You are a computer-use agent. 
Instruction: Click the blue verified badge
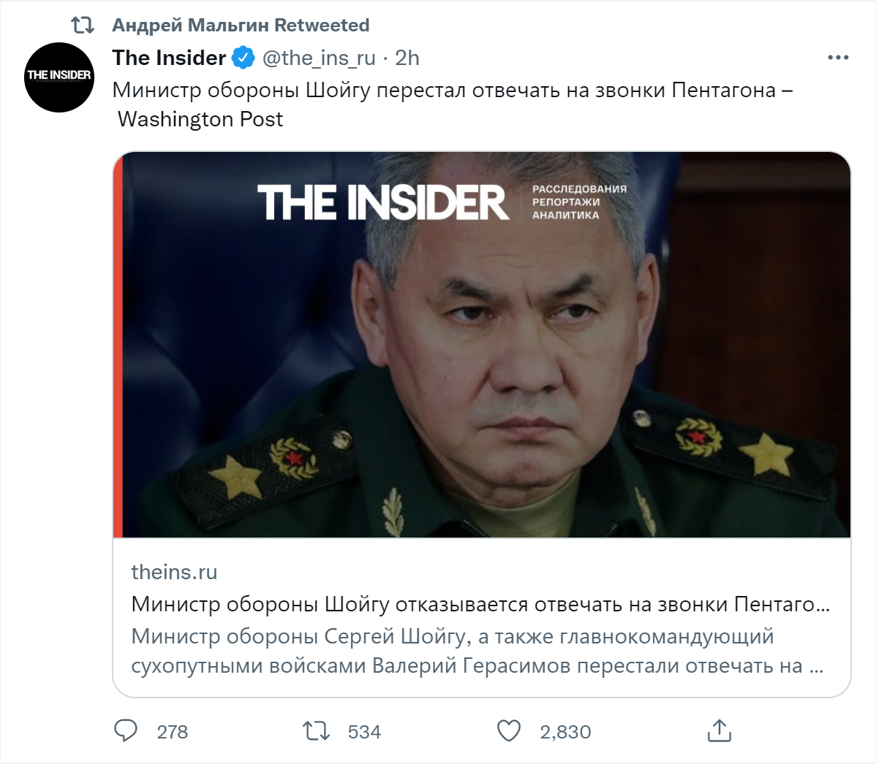point(243,58)
